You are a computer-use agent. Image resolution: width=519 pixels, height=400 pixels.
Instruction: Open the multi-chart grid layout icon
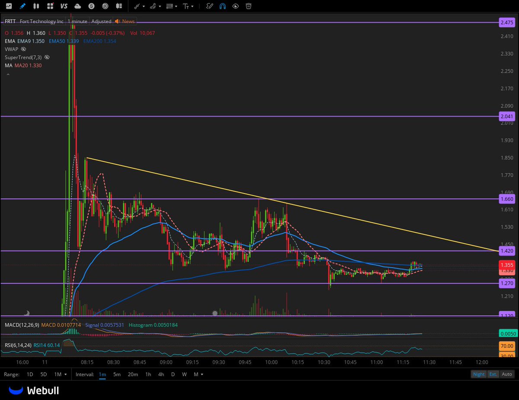pos(50,6)
